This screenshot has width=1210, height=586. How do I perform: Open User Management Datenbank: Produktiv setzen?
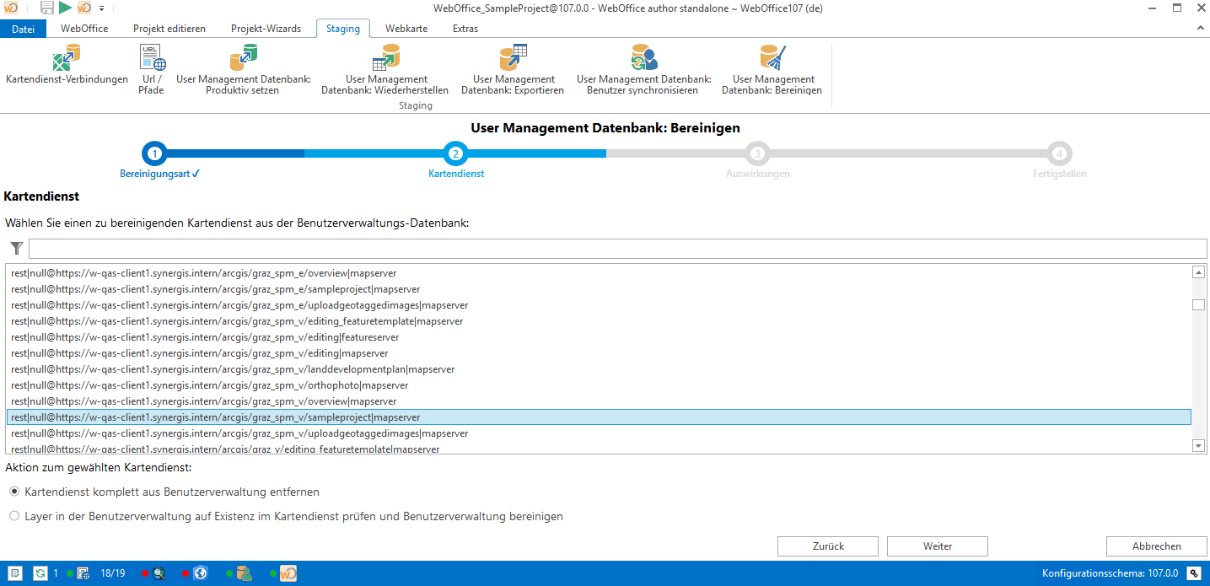243,61
